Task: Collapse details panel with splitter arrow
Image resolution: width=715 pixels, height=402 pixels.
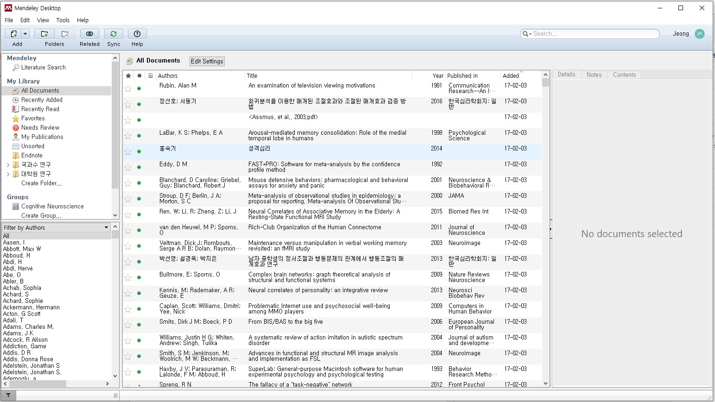Action: pos(551,229)
